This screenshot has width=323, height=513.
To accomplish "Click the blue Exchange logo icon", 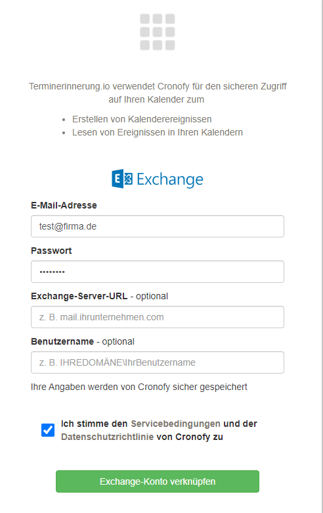I will (x=122, y=179).
